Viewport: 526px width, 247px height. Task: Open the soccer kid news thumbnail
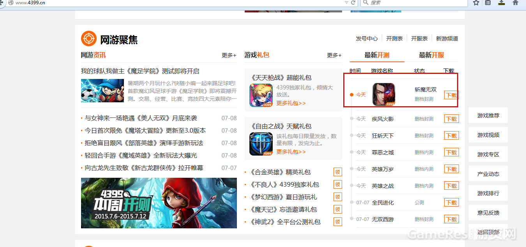pyautogui.click(x=102, y=90)
